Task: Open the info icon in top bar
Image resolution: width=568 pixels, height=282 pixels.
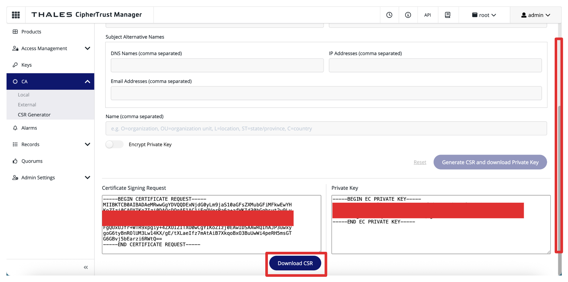Action: 408,15
